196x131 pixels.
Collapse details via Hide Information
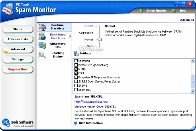point(91,123)
